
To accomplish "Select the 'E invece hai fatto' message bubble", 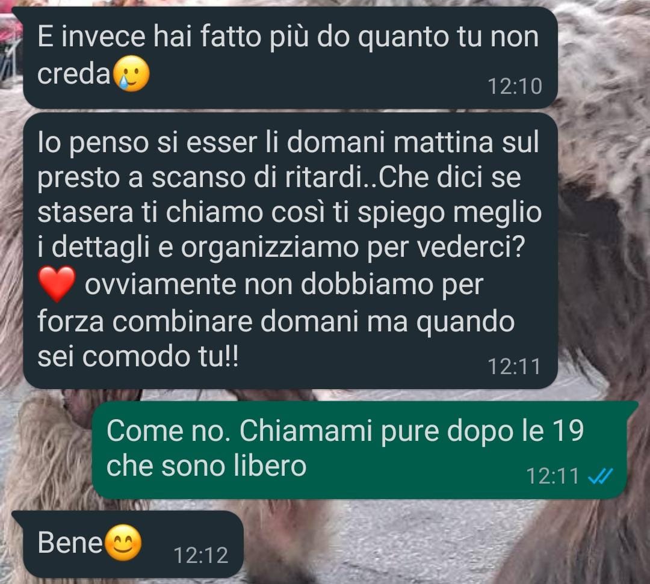I will (x=290, y=58).
